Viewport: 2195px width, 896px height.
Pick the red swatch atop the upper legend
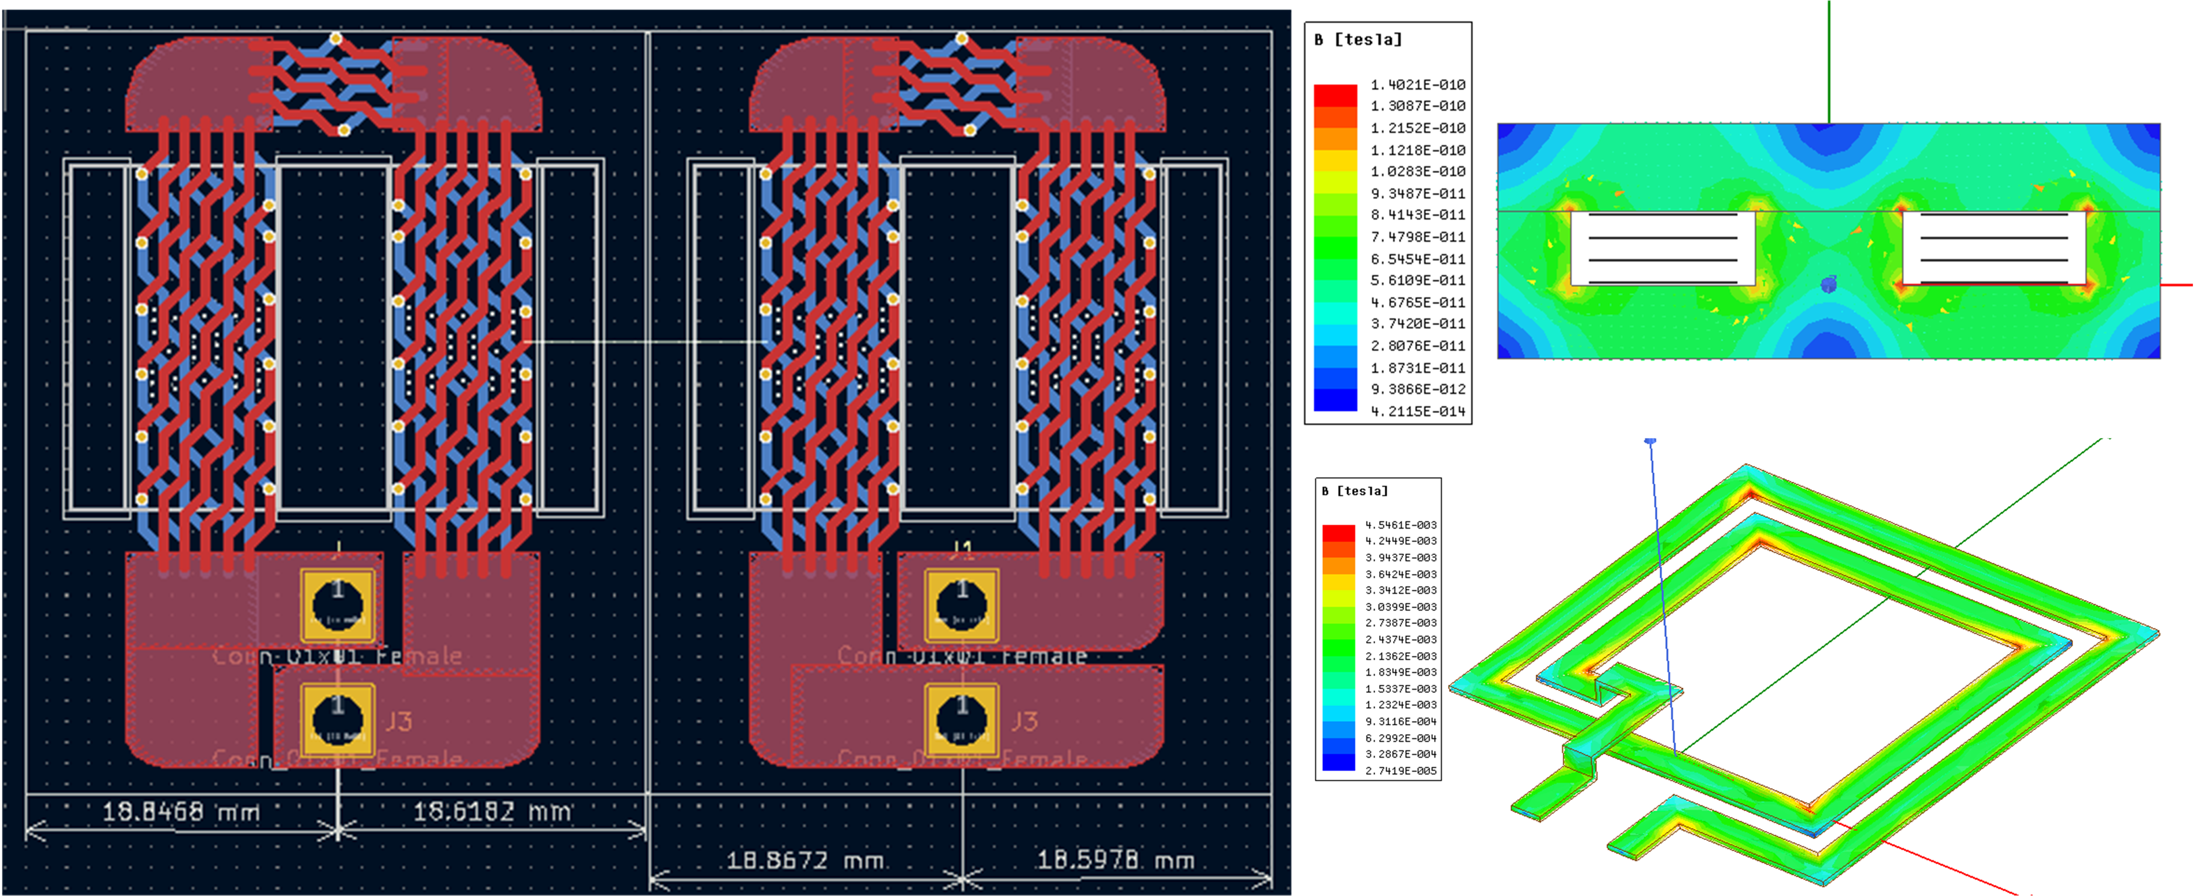coord(1335,95)
